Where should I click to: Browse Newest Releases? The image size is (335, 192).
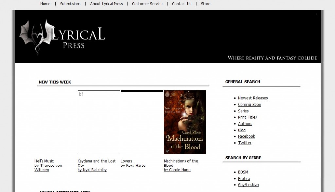(x=253, y=98)
